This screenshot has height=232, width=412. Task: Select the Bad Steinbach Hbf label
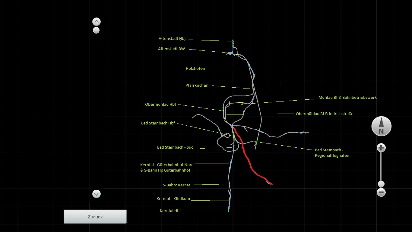(158, 123)
